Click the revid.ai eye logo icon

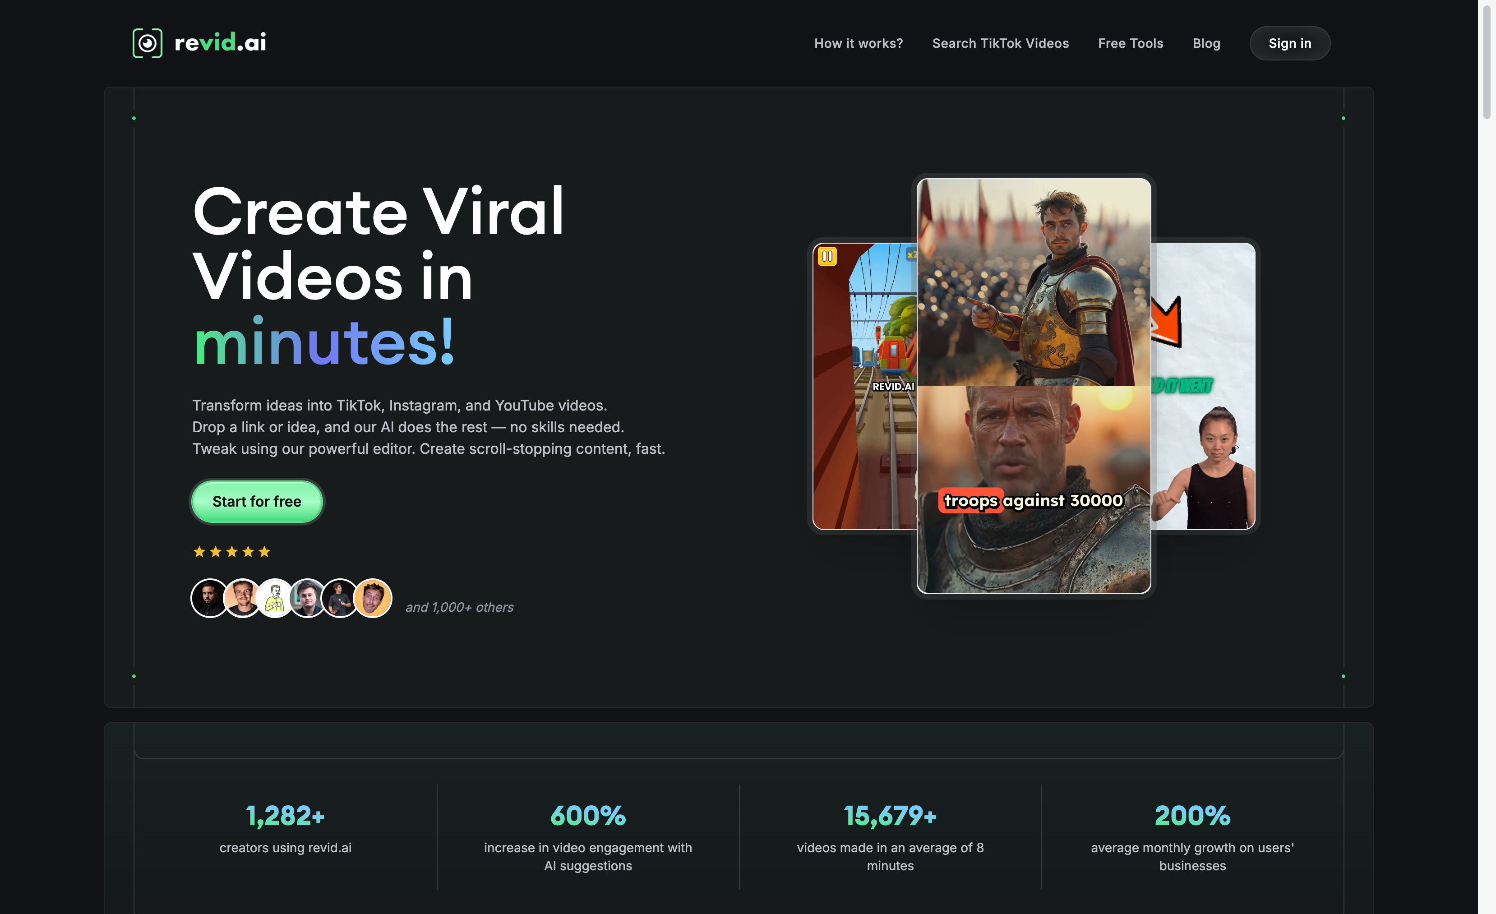tap(147, 42)
